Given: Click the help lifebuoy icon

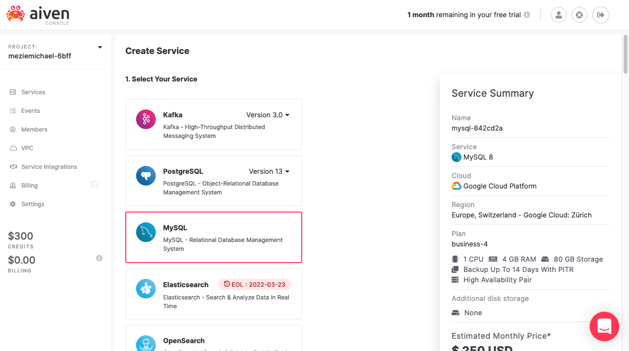Looking at the screenshot, I should click(579, 15).
